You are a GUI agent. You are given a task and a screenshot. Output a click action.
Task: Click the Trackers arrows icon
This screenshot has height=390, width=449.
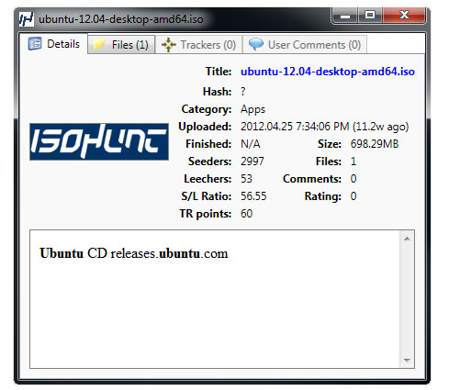click(169, 45)
